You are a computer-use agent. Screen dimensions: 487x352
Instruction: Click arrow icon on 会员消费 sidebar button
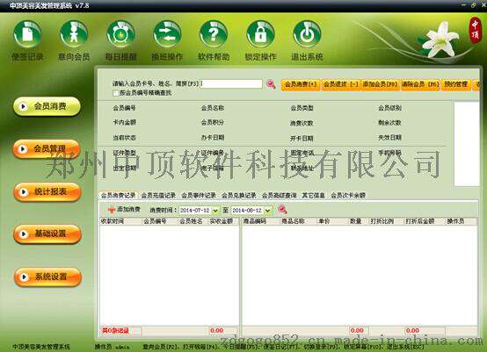coord(23,106)
